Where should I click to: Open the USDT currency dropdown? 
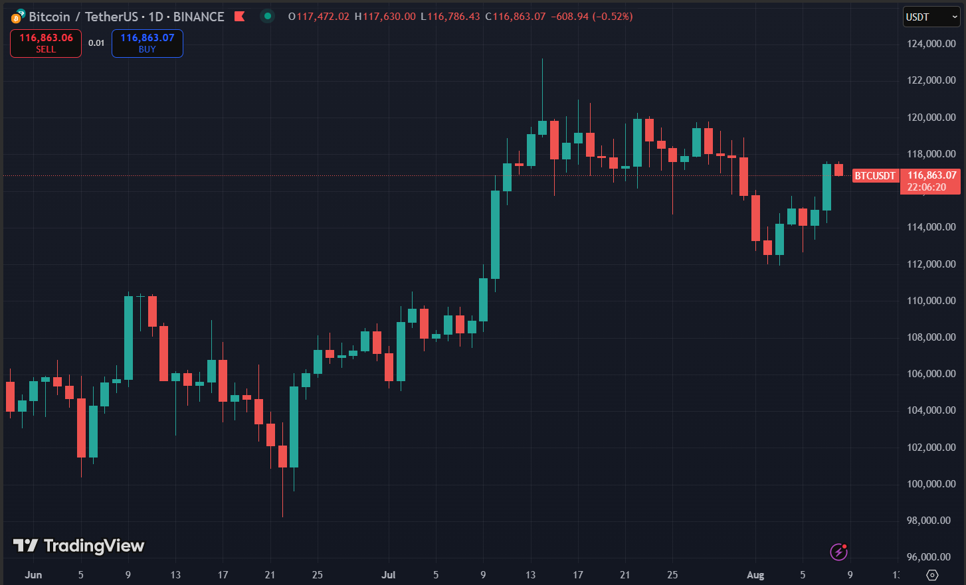pos(931,17)
